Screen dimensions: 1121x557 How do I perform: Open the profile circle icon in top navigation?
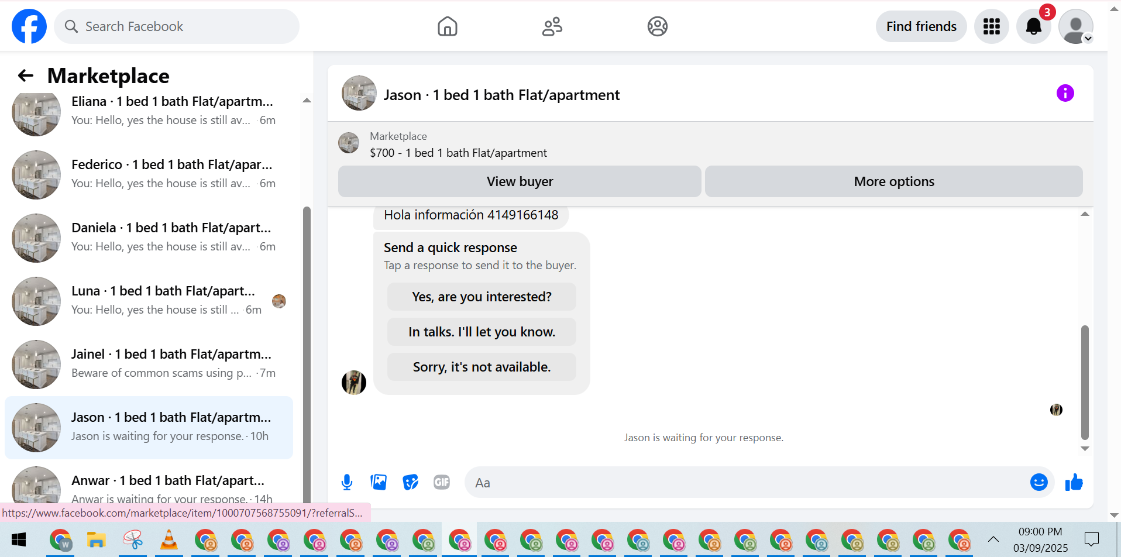coord(658,26)
